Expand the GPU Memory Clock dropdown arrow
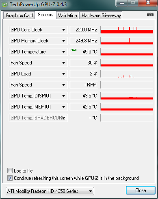 [63, 41]
